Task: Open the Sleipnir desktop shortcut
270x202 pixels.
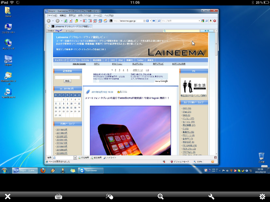Action: 8,60
